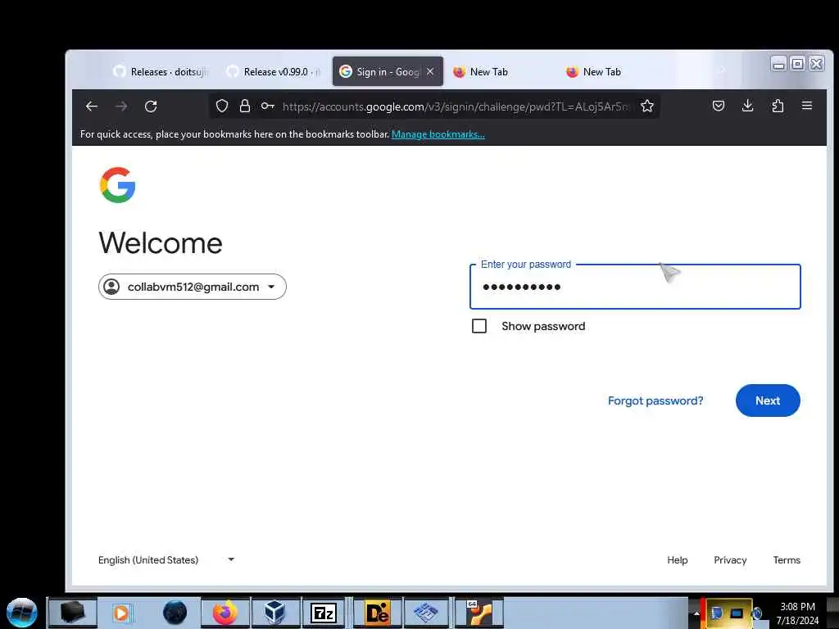
Task: Click the Next button
Action: 768,400
